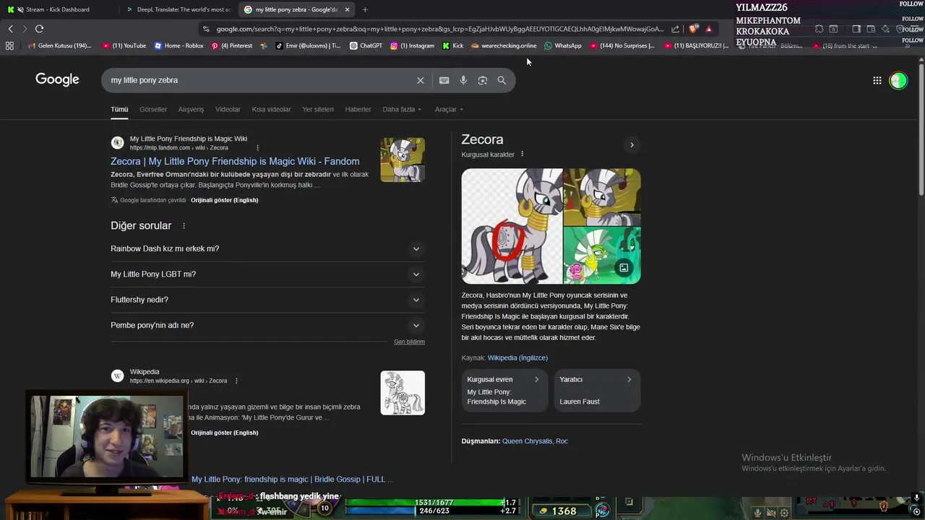Viewport: 925px width, 520px height.
Task: Open the ChatGPT bookmark
Action: (366, 45)
